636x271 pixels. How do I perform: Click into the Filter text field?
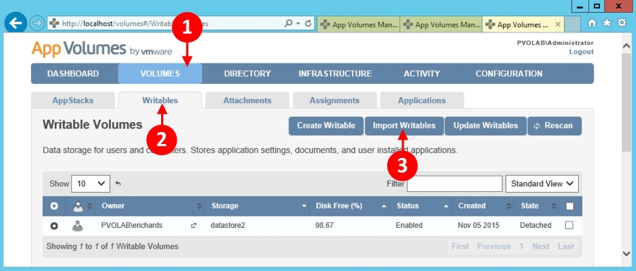454,184
